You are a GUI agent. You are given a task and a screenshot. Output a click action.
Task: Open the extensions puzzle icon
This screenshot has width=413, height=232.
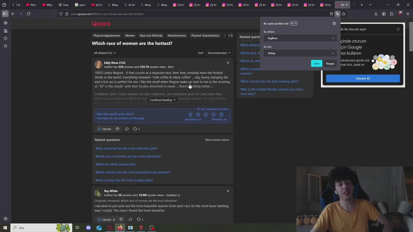click(x=391, y=14)
